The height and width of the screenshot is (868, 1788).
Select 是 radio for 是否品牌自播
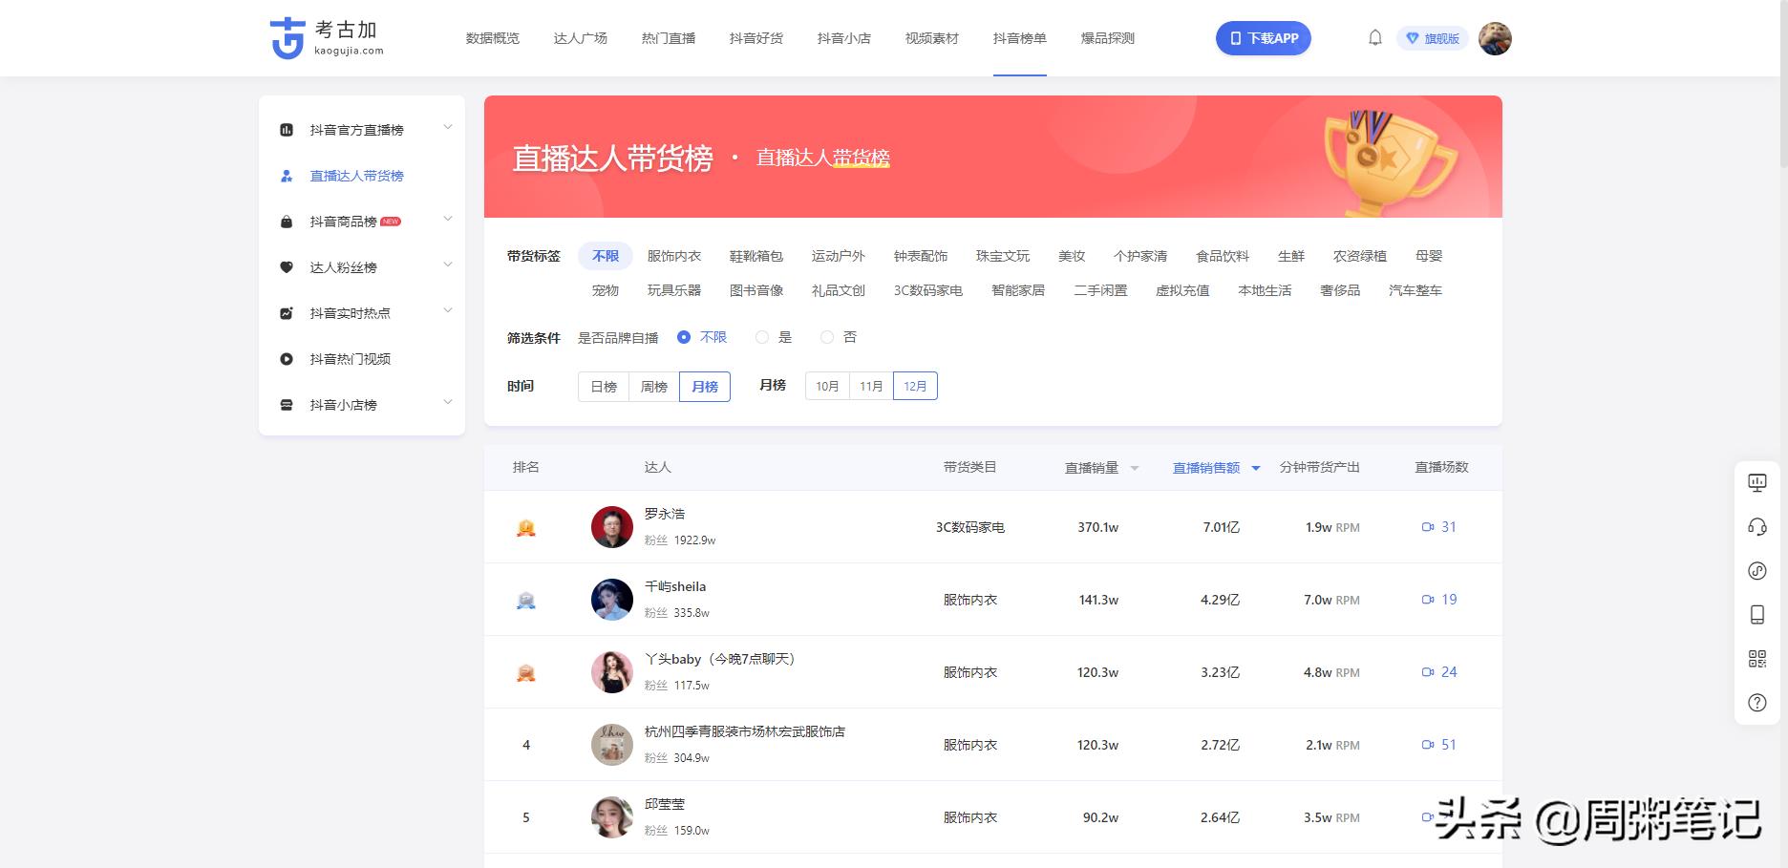[762, 337]
